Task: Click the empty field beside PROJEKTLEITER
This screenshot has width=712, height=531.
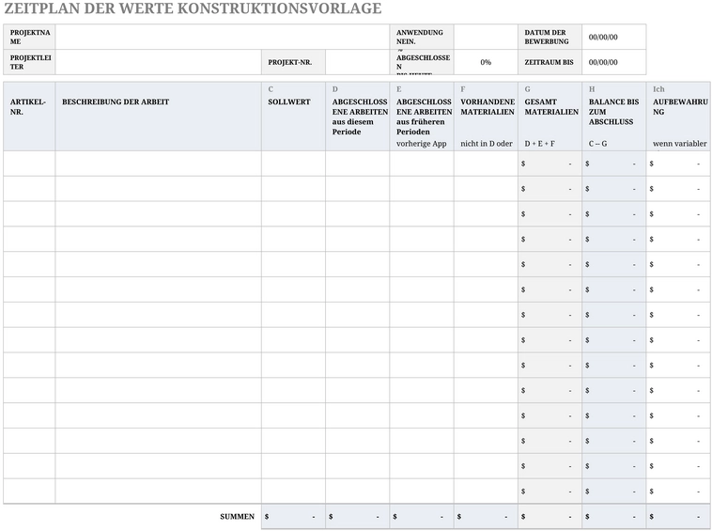Action: (159, 62)
